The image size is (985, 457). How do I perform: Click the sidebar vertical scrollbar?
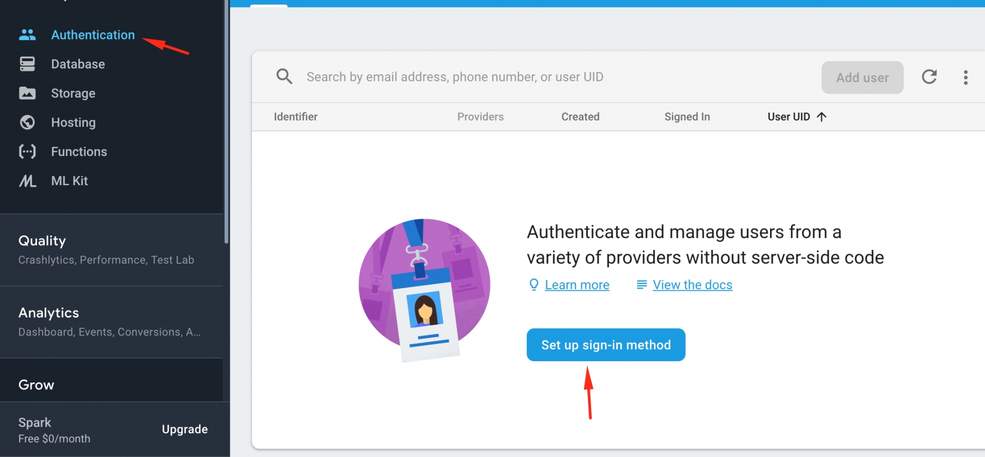(226, 123)
